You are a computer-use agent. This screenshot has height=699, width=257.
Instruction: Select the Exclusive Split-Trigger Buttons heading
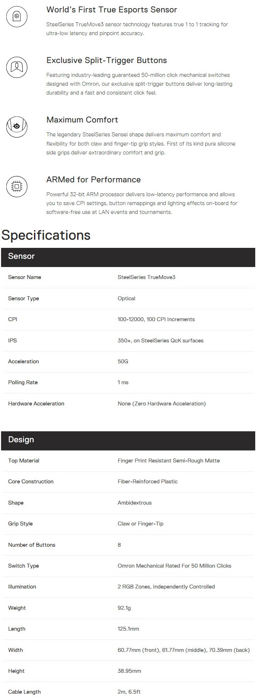pos(106,60)
